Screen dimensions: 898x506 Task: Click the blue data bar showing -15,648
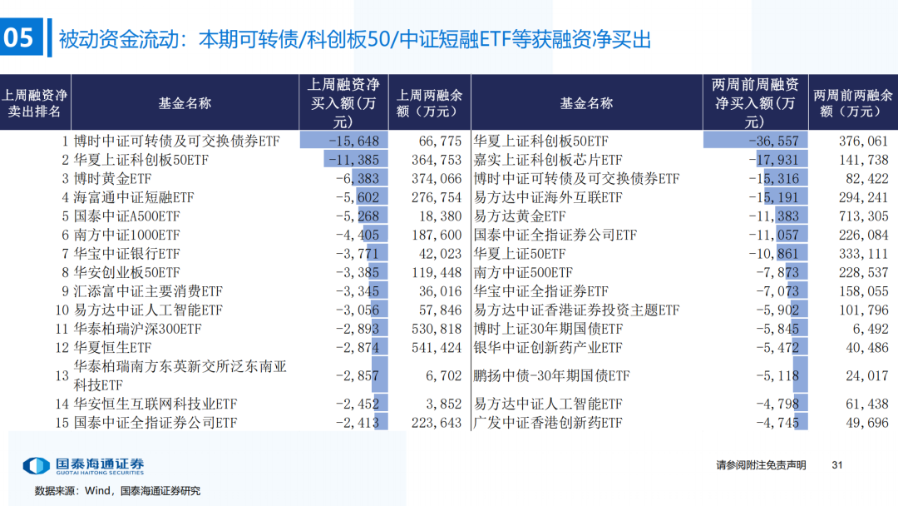(x=342, y=141)
